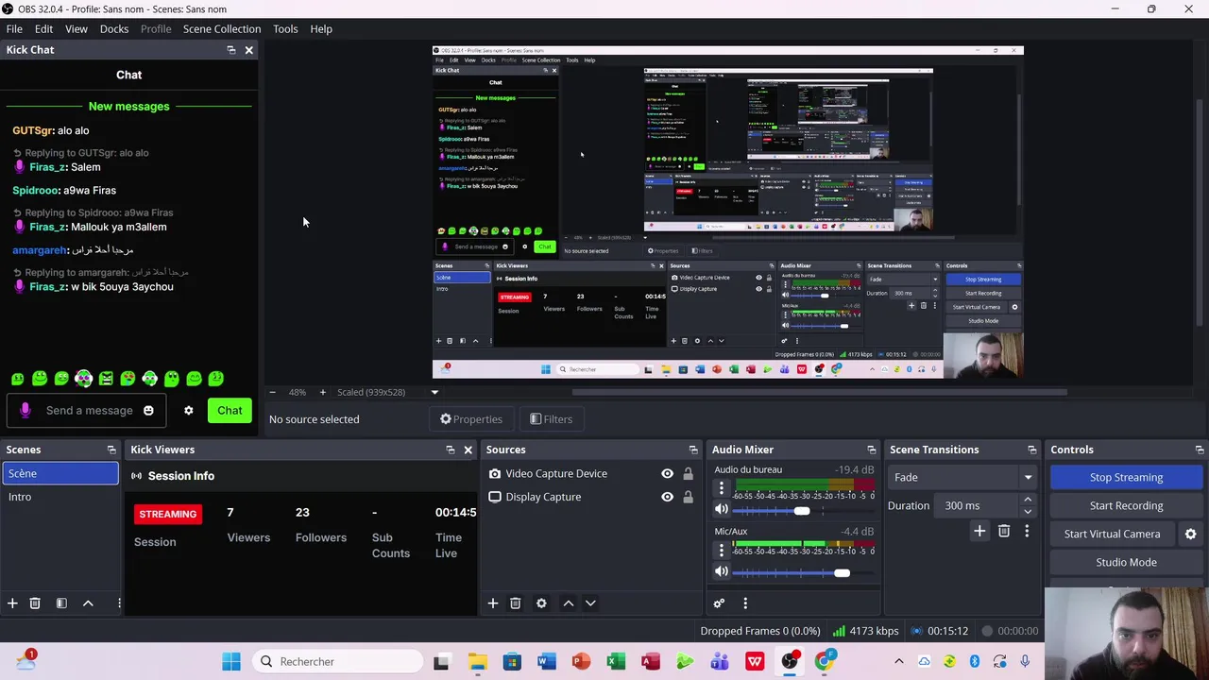Viewport: 1209px width, 680px height.
Task: Open Docks menu
Action: point(114,28)
